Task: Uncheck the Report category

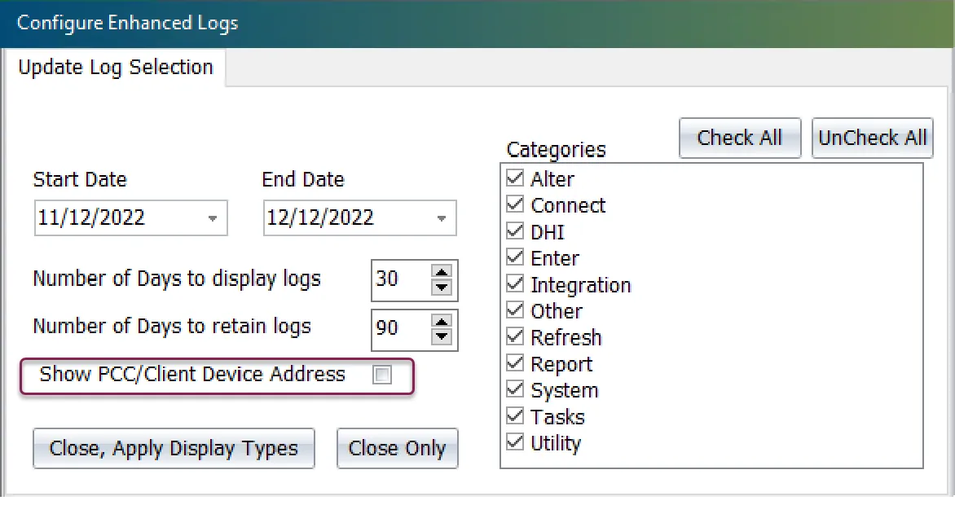Action: click(515, 363)
